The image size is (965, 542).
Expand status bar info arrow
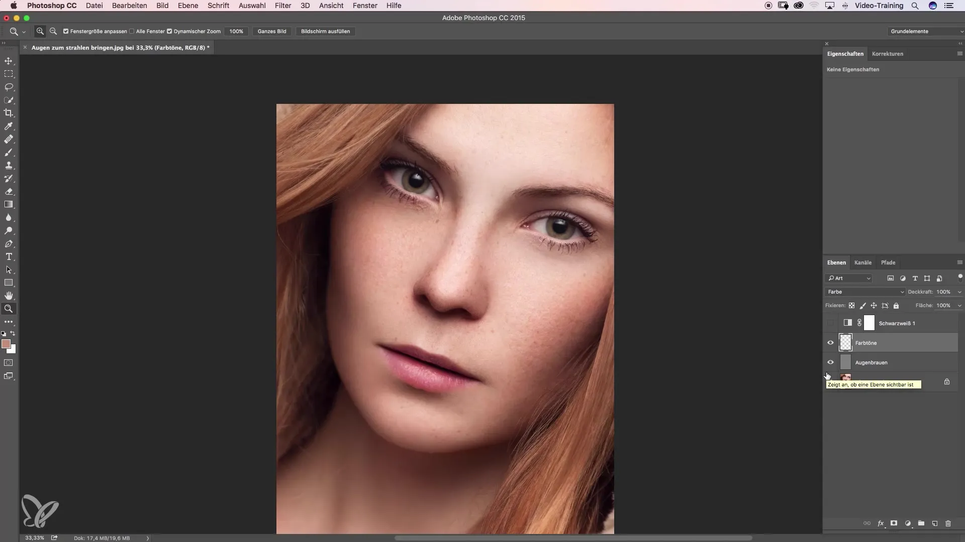[147, 538]
